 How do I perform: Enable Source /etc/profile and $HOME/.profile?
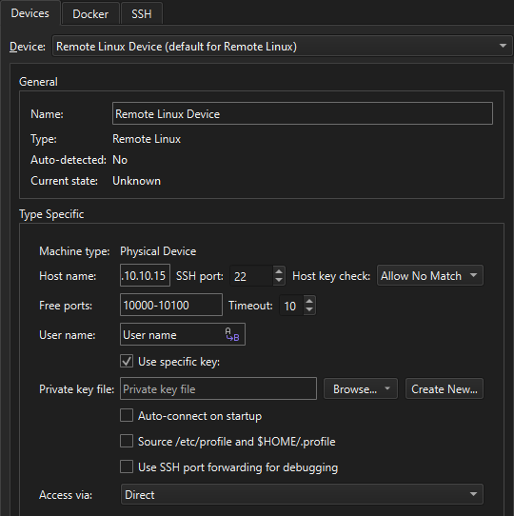pos(127,441)
